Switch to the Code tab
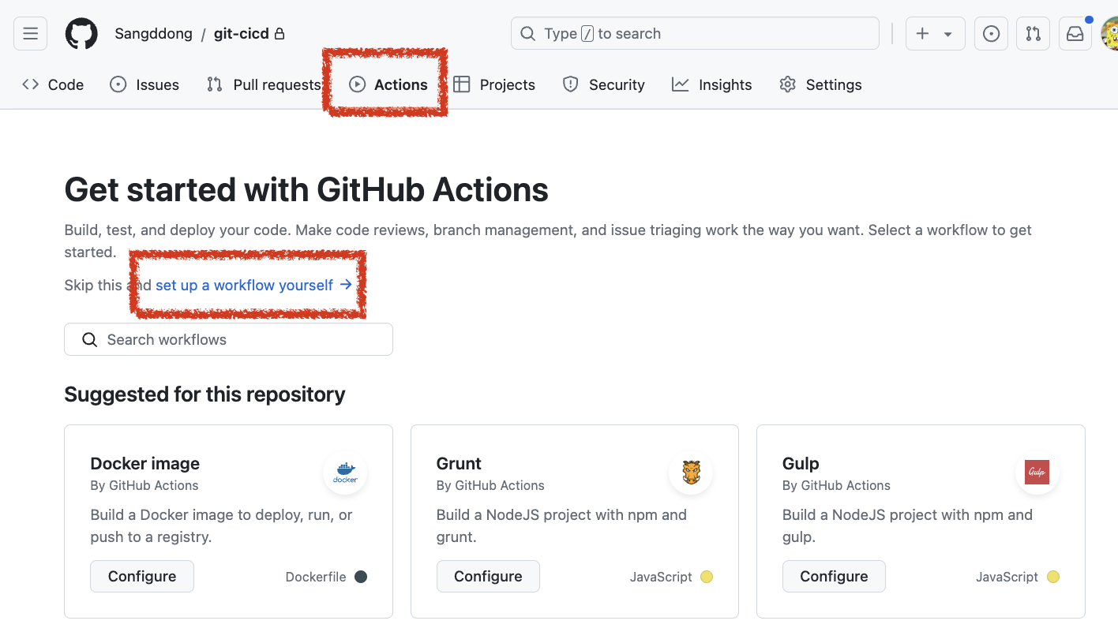Viewport: 1118px width, 628px height. 53,84
